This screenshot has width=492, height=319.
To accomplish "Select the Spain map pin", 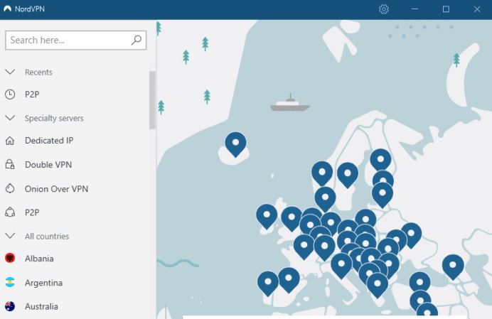I will (x=289, y=280).
